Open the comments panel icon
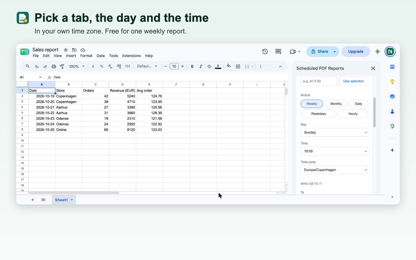 pos(278,51)
